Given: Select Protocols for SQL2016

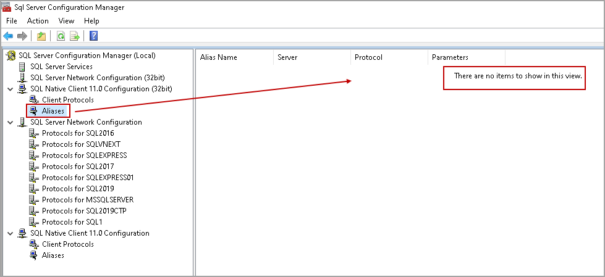Looking at the screenshot, I should (78, 133).
